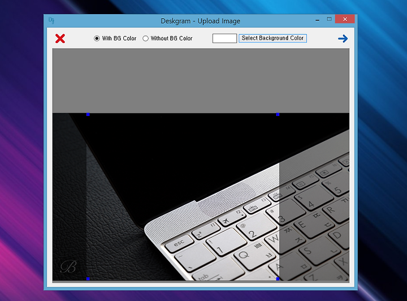
Task: Grab the top-right blue crop handle
Action: 278,114
